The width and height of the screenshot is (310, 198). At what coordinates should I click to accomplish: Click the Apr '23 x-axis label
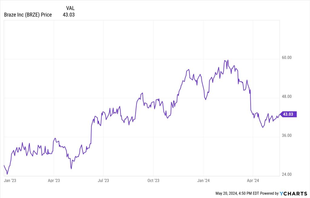point(54,180)
